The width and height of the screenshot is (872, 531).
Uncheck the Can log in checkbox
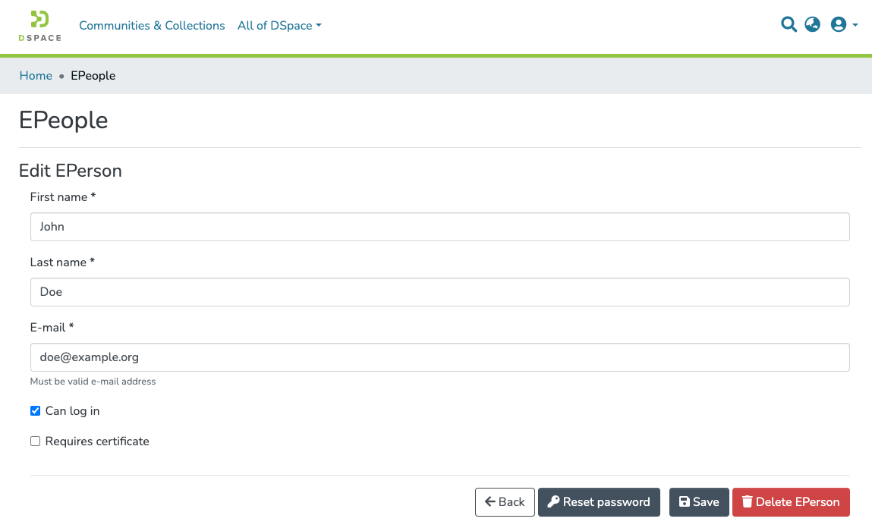click(x=35, y=410)
